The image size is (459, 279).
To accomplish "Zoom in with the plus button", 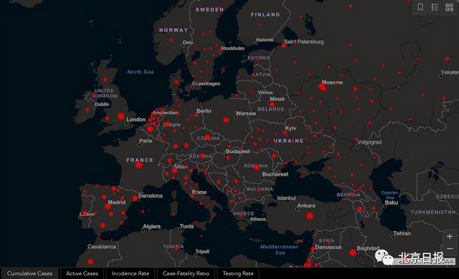I will pos(450,236).
